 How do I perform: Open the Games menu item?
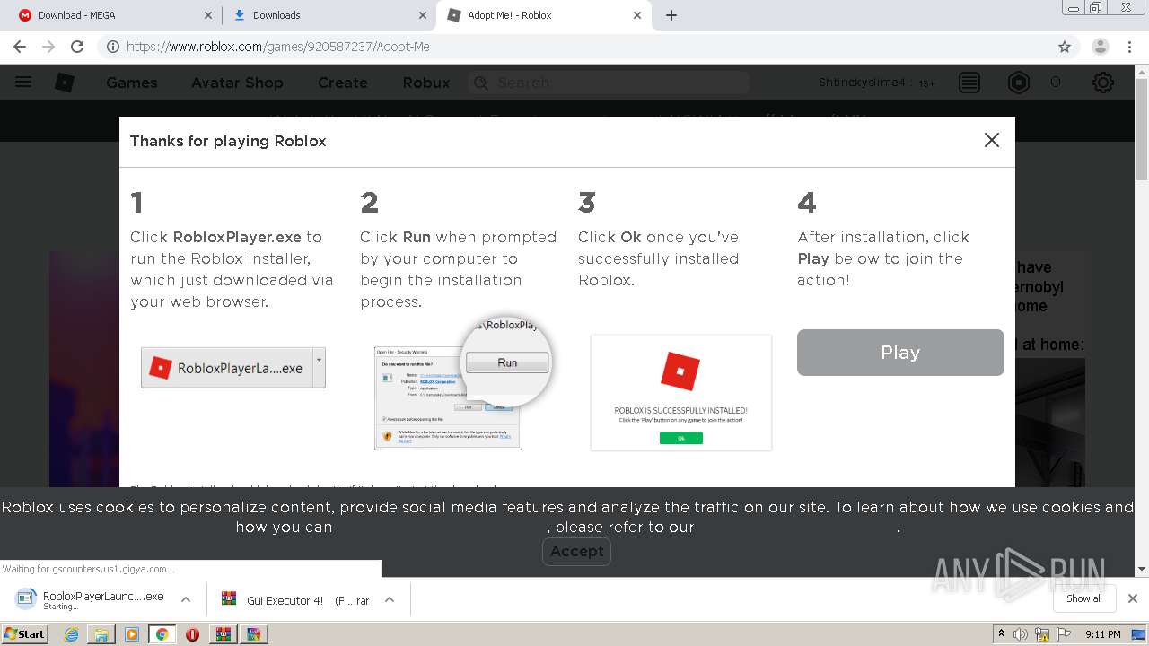132,83
